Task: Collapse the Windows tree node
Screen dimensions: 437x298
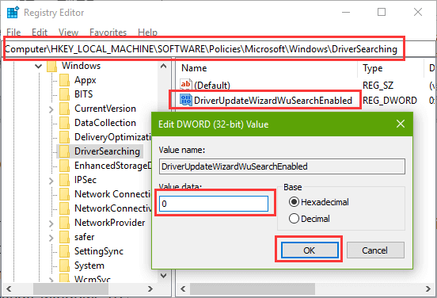Action: pos(39,67)
